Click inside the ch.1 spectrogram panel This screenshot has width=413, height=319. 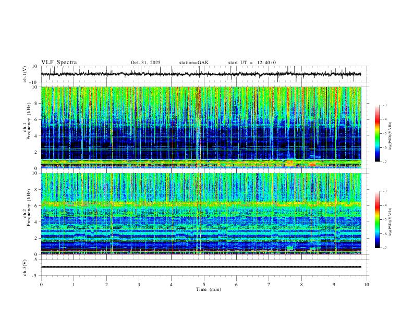coord(201,127)
